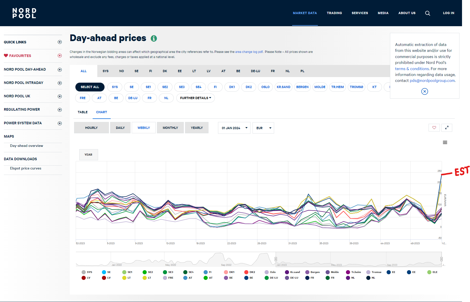
Task: Expand chart to fullscreen view
Action: click(x=447, y=128)
